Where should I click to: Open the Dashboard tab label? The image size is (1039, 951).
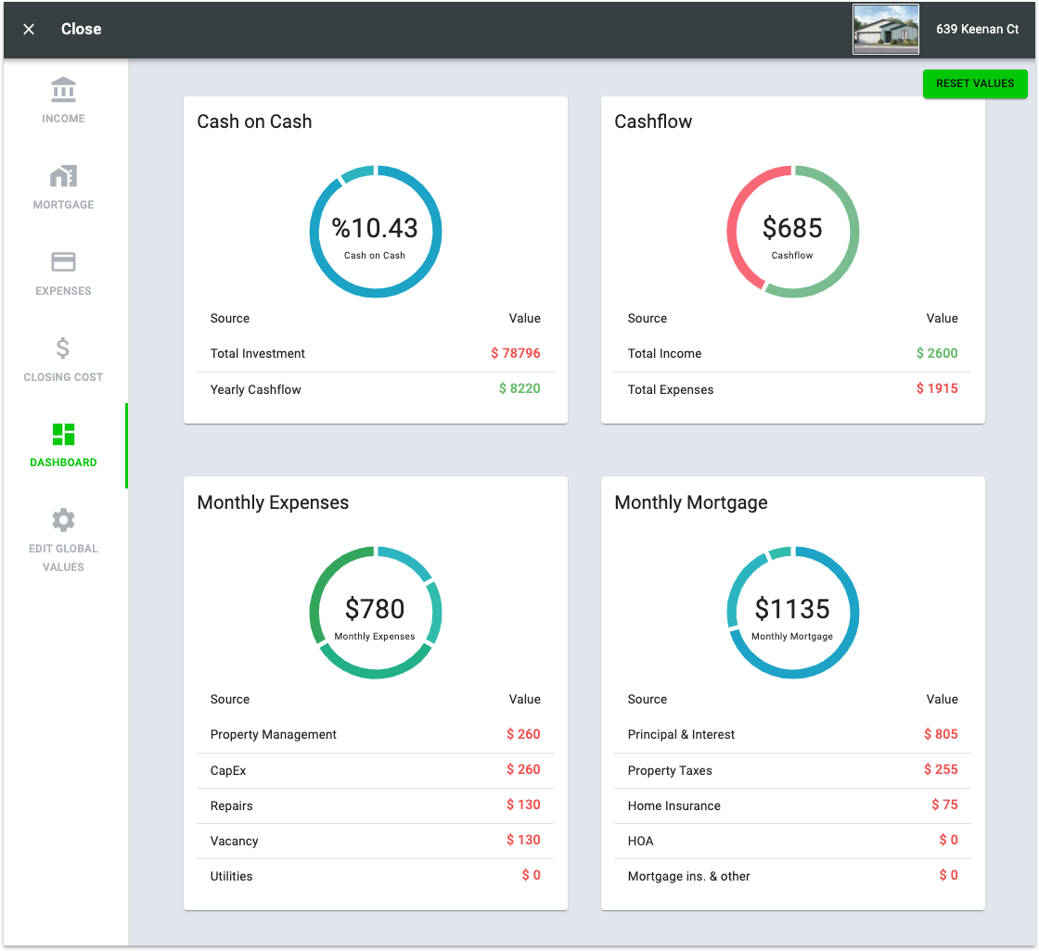click(64, 463)
